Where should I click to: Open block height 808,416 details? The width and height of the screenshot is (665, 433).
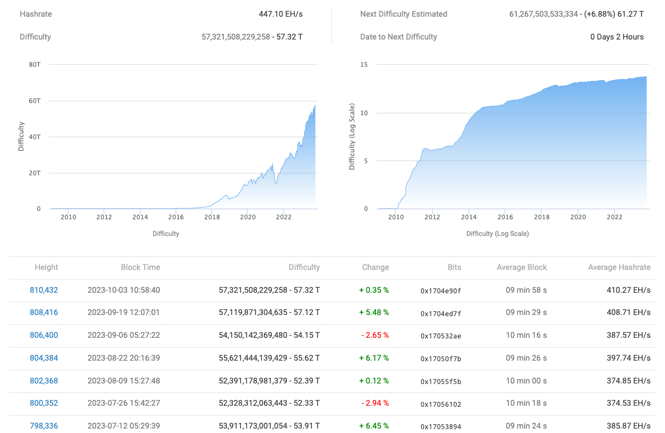43,312
